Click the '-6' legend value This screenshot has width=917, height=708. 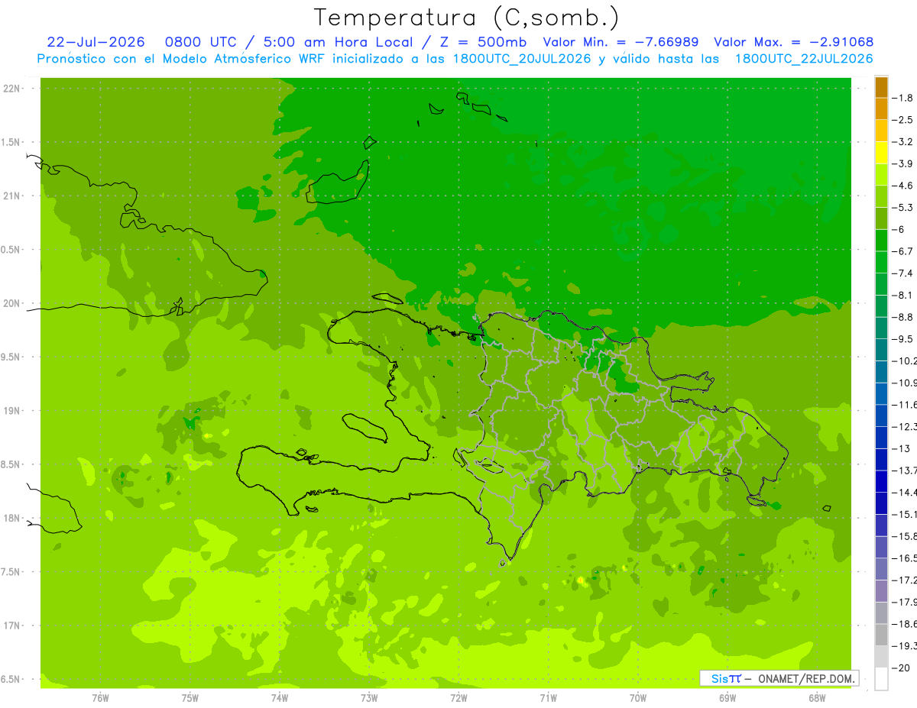click(x=899, y=229)
